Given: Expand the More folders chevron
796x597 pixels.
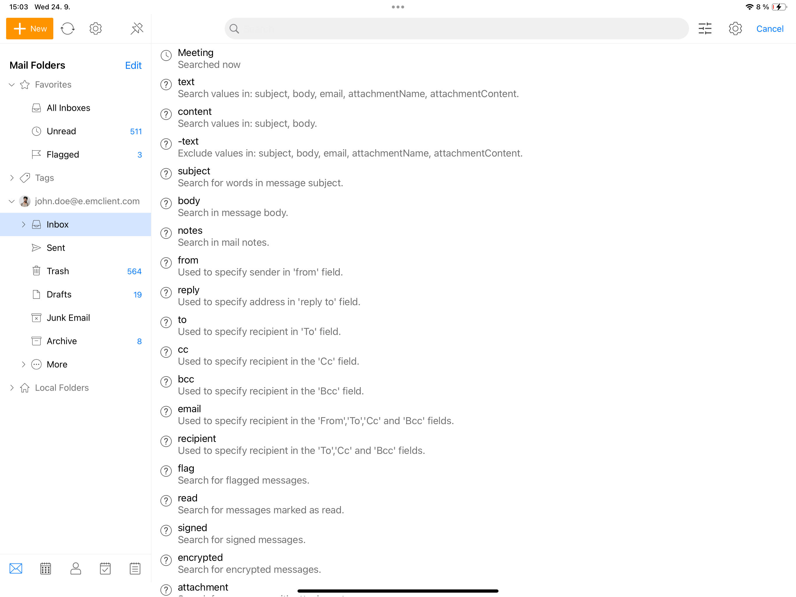Looking at the screenshot, I should tap(23, 364).
